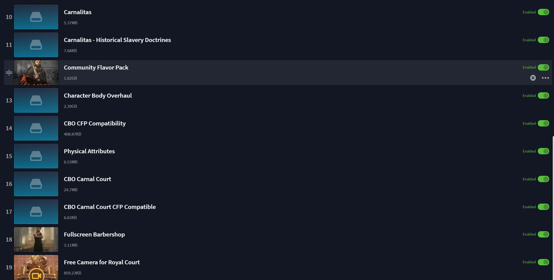Grab the reorder handle on Community Flavor Pack
554x280 pixels.
[9, 73]
